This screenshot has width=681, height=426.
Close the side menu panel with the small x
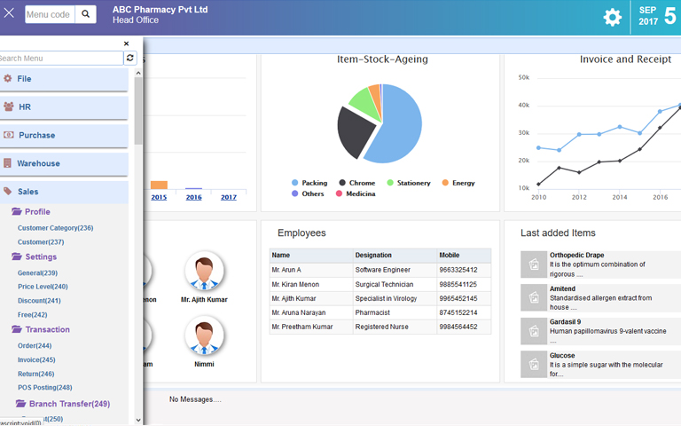pos(126,43)
